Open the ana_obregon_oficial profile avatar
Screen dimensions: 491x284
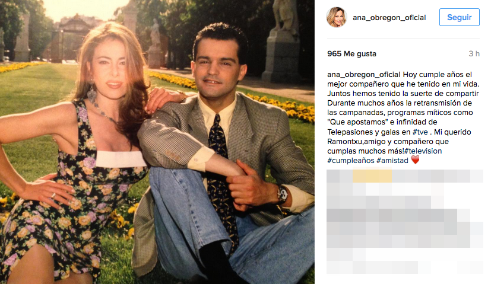click(336, 17)
